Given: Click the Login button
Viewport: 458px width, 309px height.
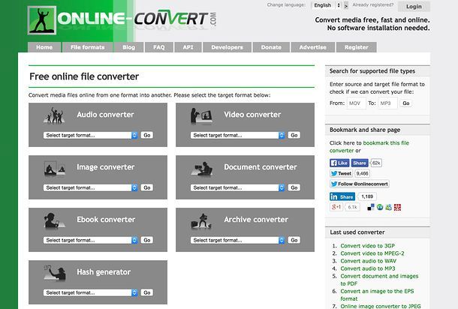Looking at the screenshot, I should click(x=414, y=7).
